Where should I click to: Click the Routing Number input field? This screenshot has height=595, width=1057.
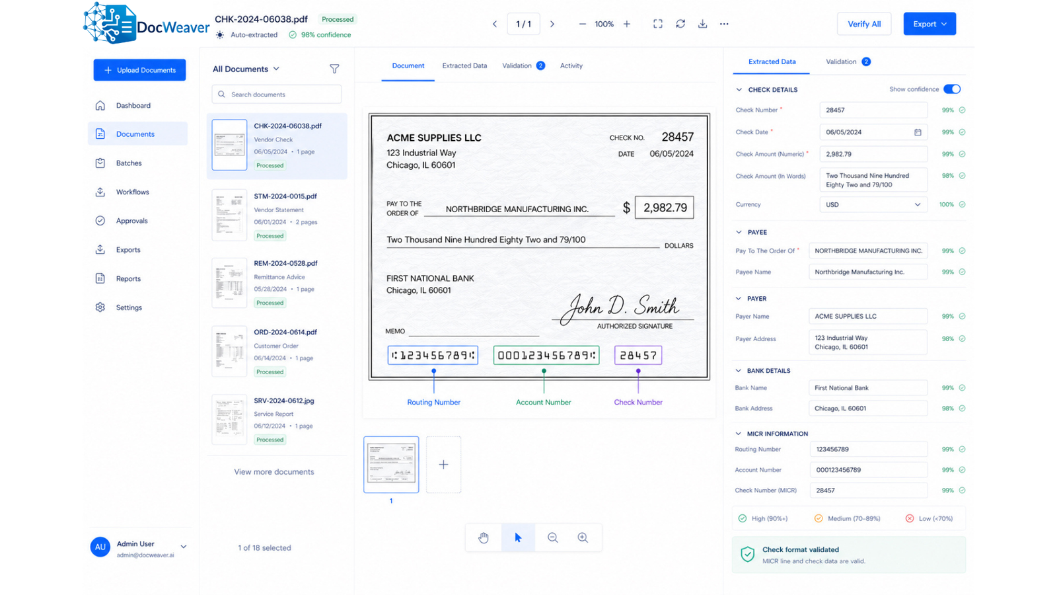pos(868,450)
